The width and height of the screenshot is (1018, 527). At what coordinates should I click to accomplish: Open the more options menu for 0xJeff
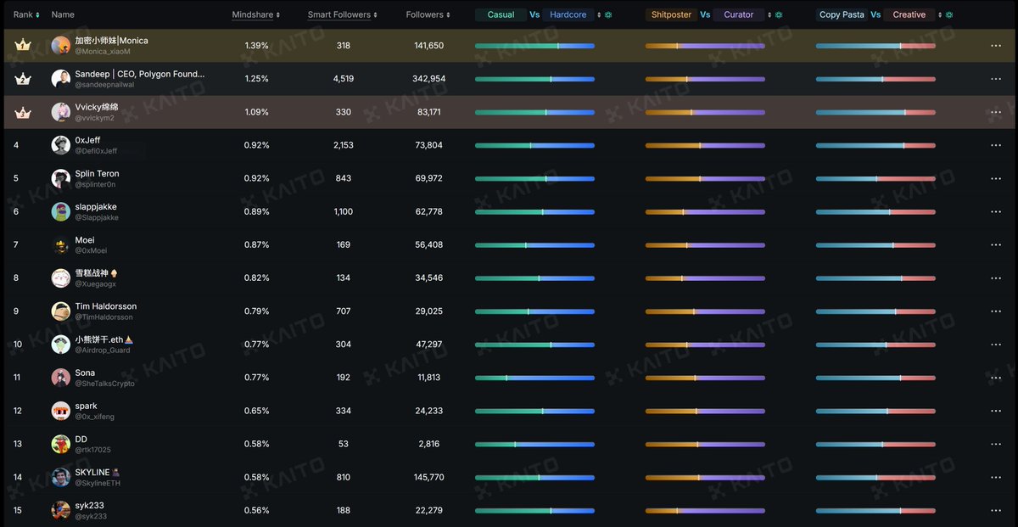point(996,145)
